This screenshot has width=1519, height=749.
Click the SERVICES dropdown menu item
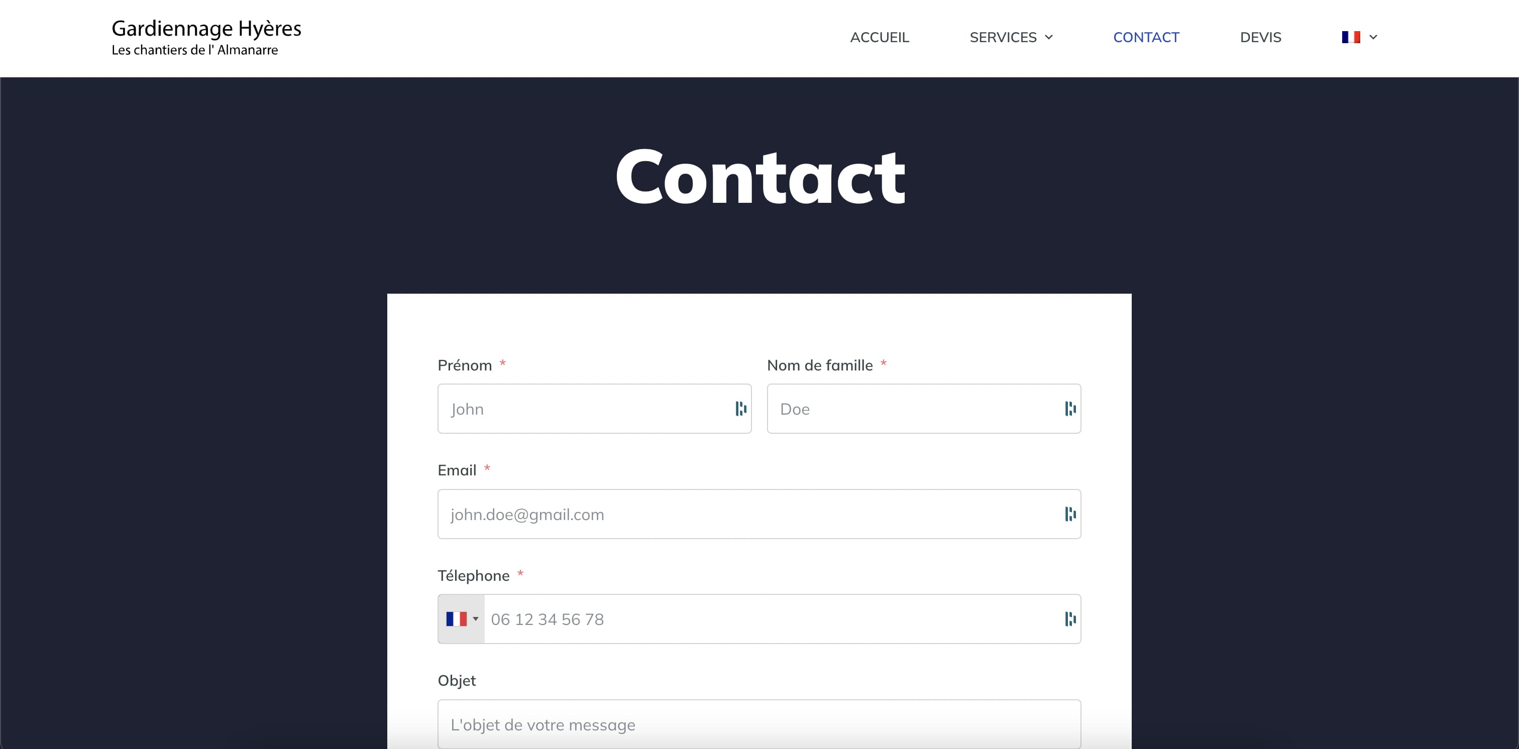click(x=1011, y=37)
